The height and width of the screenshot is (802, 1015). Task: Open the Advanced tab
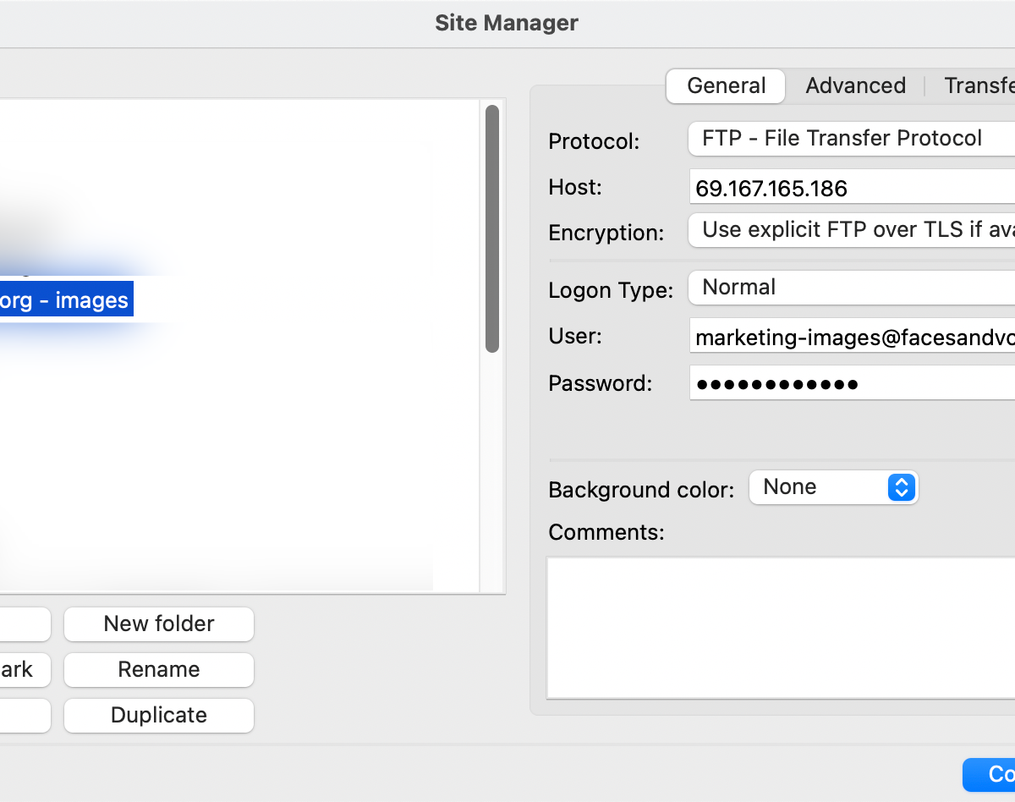[855, 86]
